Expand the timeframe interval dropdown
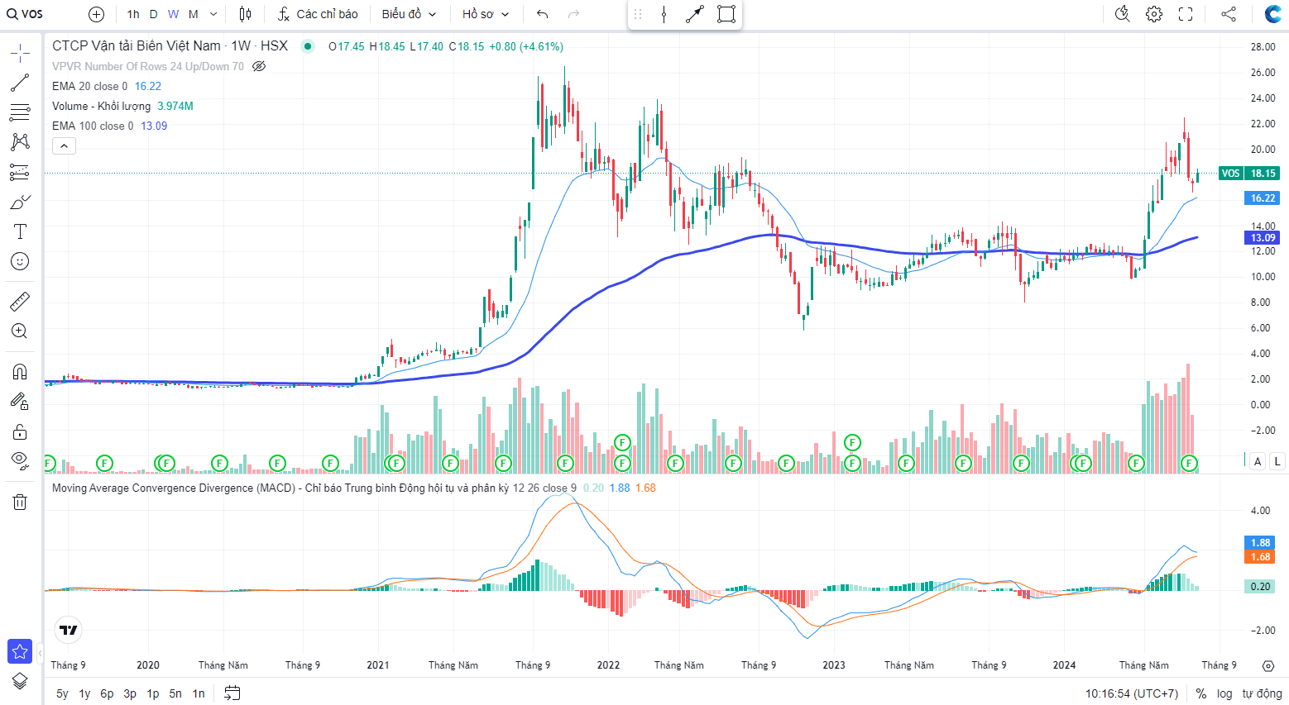This screenshot has height=705, width=1289. pyautogui.click(x=213, y=14)
